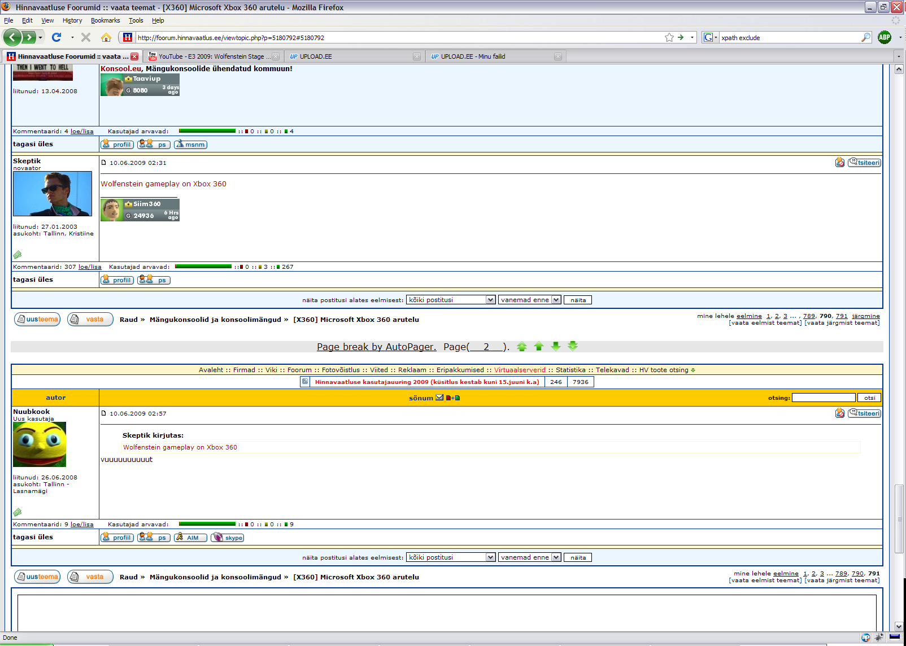
Task: Click Nuubkook's green rating bar
Action: (x=207, y=524)
